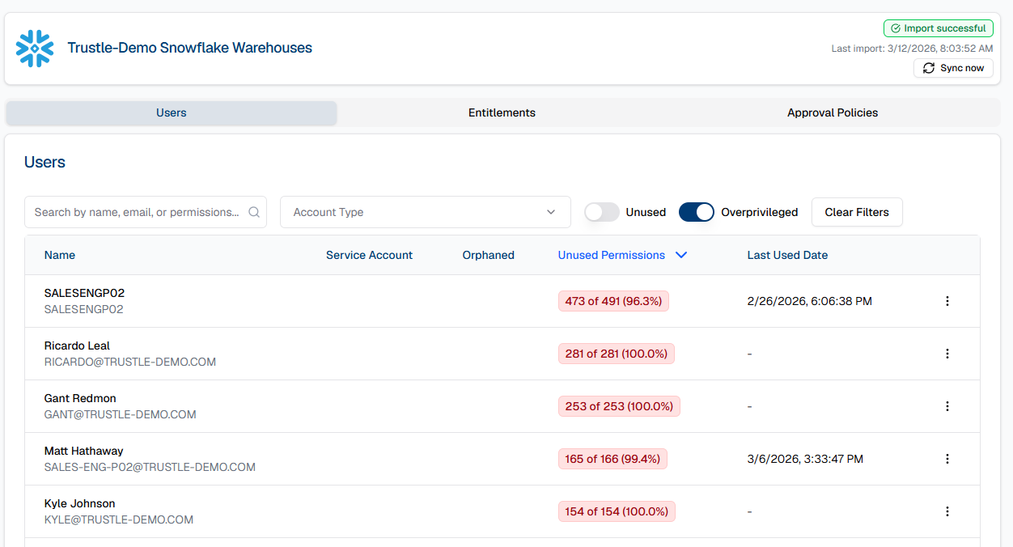
Task: Switch to the Entitlements tab
Action: (502, 112)
